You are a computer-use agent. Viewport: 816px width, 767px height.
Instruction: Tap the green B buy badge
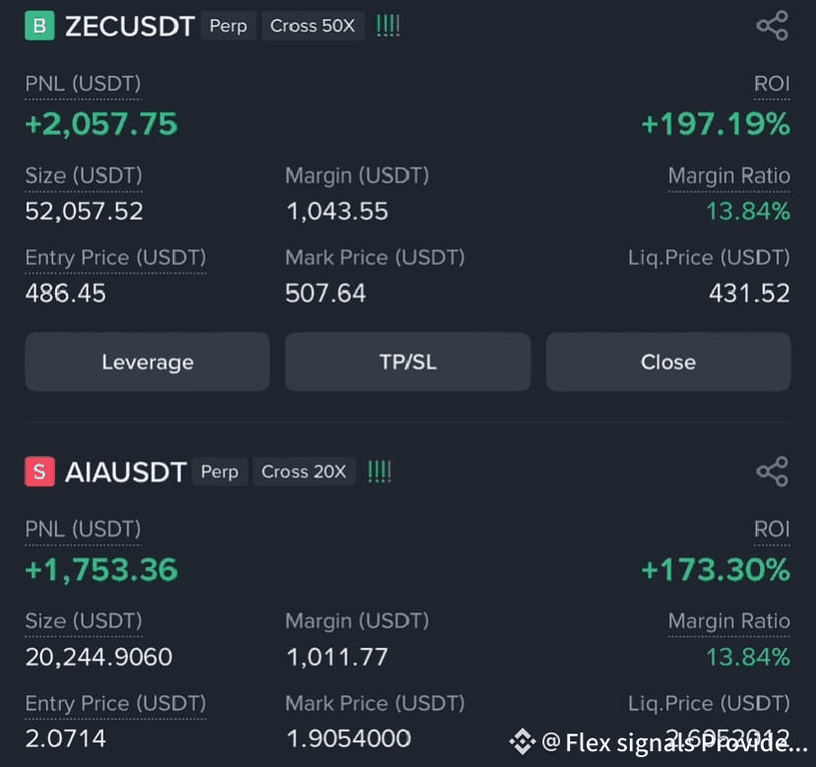pyautogui.click(x=39, y=26)
